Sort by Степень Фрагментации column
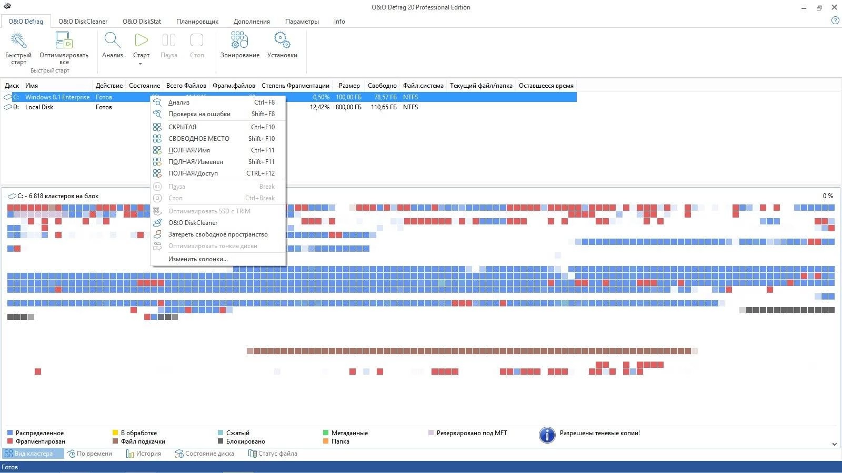842x473 pixels. click(x=295, y=86)
